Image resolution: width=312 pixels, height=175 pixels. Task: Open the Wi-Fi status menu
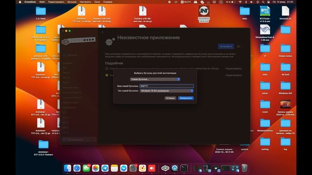[240, 2]
